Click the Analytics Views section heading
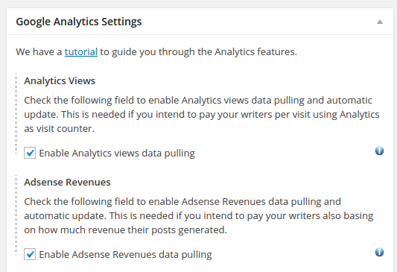Image resolution: width=397 pixels, height=272 pixels. [60, 81]
